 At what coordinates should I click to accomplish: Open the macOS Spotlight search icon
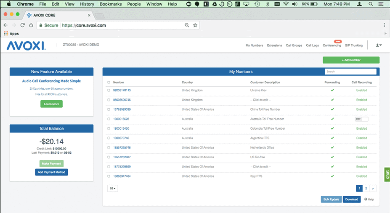point(371,4)
